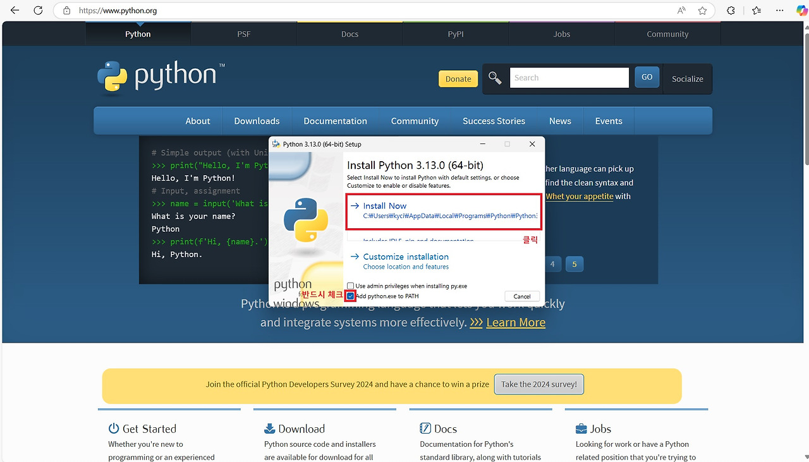Show slide 5 of the code carousel
Viewport: 809px width, 462px height.
575,264
